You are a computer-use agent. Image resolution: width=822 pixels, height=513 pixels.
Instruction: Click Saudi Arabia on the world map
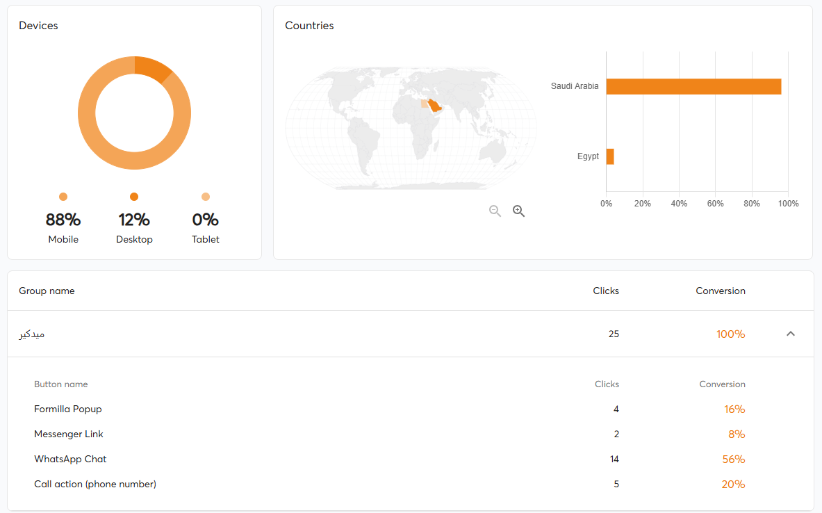tap(435, 106)
